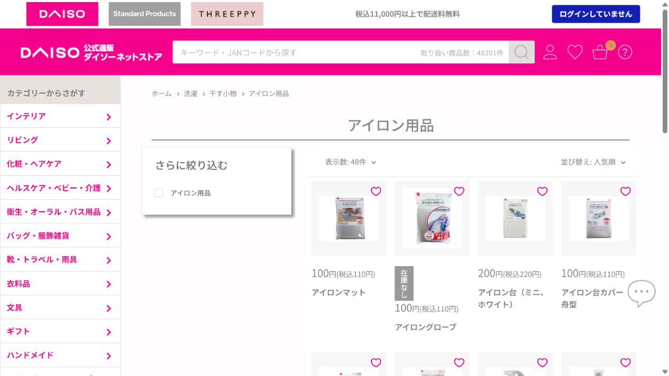Image resolution: width=669 pixels, height=376 pixels.
Task: Expand the 靴・トラベル・雨具 category
Action: click(60, 260)
